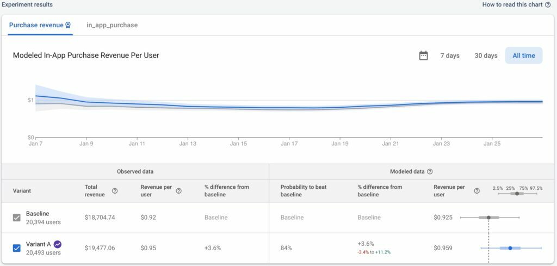Image resolution: width=557 pixels, height=266 pixels.
Task: Select the 7 days time range
Action: point(450,55)
